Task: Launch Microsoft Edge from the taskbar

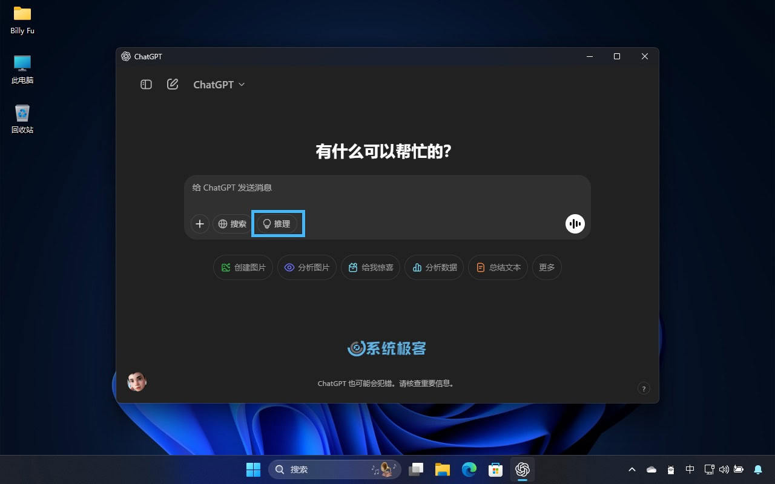Action: click(x=469, y=469)
